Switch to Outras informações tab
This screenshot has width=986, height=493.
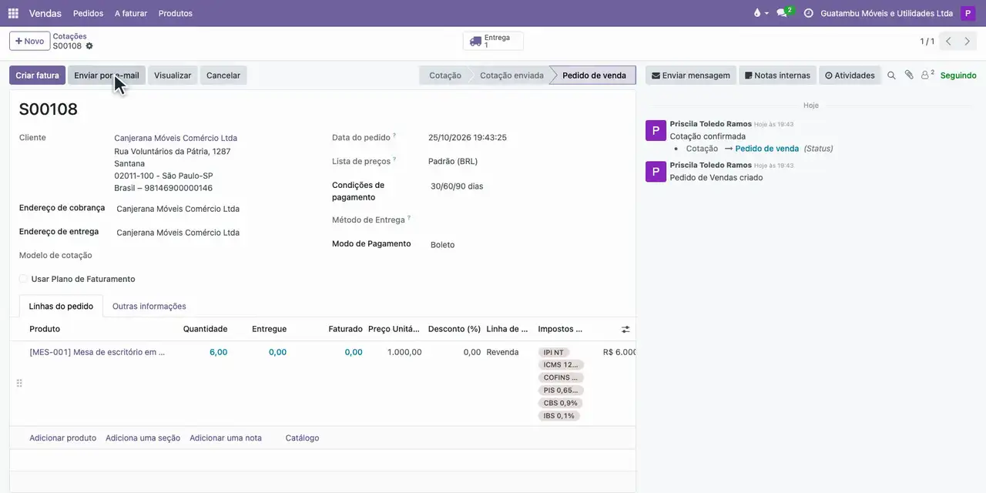149,306
